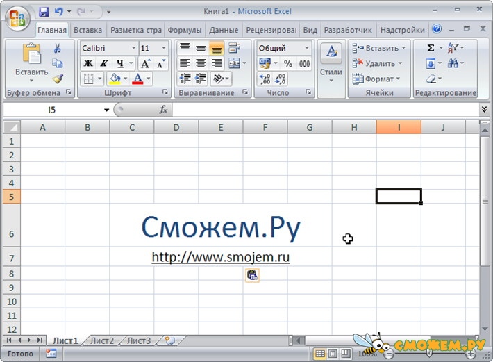
Task: Expand the formula bar
Action: (x=484, y=109)
